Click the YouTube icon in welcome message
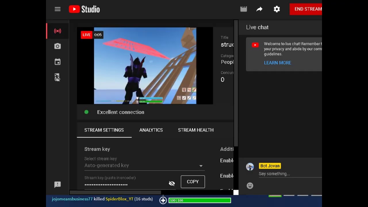The image size is (368, 207). pyautogui.click(x=255, y=45)
